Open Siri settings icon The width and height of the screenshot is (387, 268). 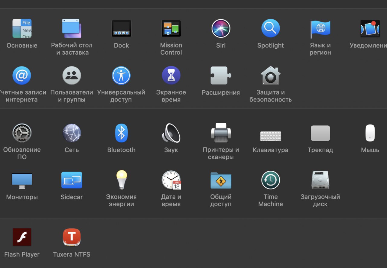[221, 29]
